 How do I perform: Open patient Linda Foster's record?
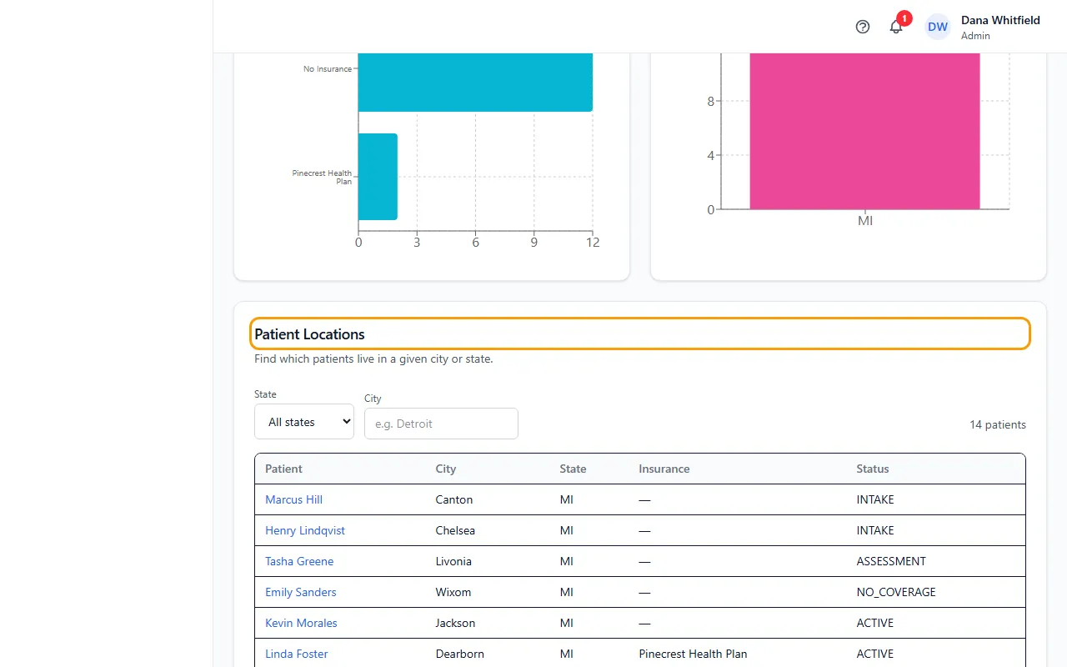[297, 654]
